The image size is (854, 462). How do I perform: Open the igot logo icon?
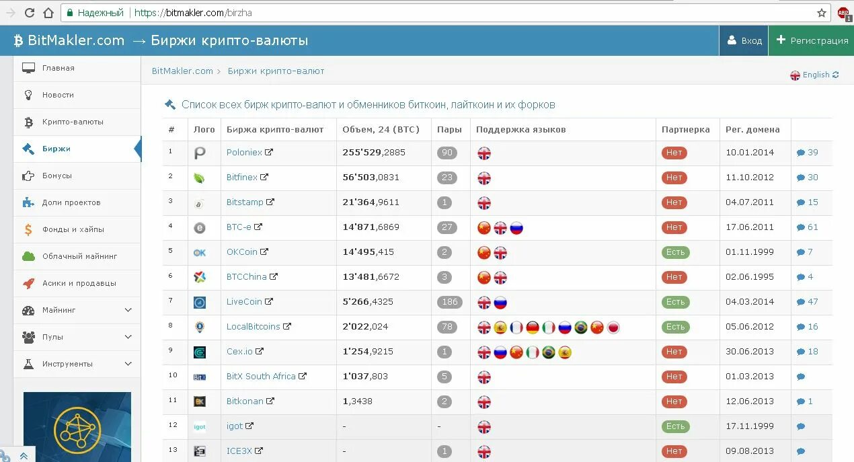pos(200,426)
